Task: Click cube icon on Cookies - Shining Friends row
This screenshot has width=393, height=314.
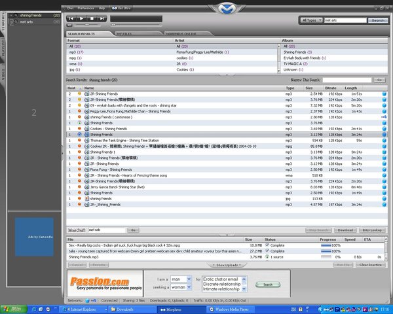Action: [384, 129]
